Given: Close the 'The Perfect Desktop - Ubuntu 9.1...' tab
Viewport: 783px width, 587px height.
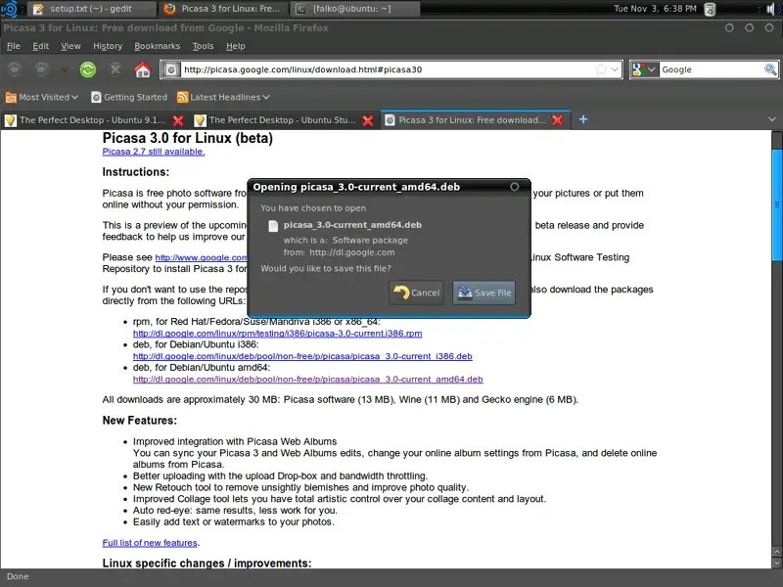Looking at the screenshot, I should pos(178,120).
